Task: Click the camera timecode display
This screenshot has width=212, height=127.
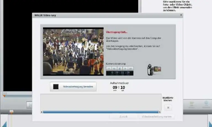Action: 120,73
